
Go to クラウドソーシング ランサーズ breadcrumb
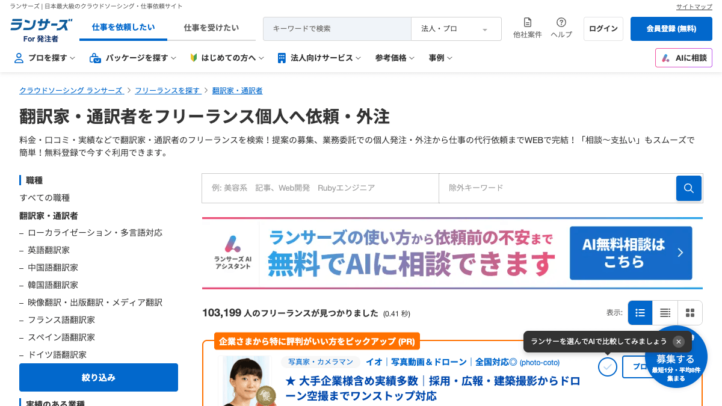point(71,91)
